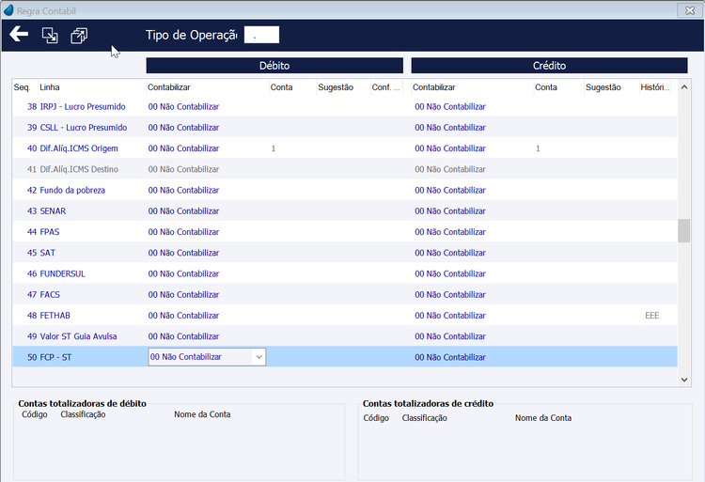Select the Crédito header bar
The width and height of the screenshot is (705, 482).
pos(550,66)
